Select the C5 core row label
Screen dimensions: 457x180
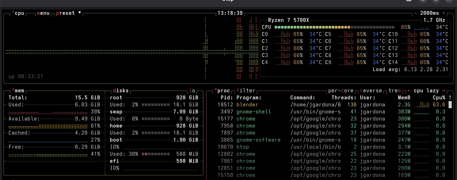328,34
